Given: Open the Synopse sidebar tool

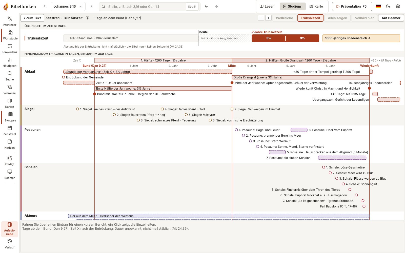Looking at the screenshot, I should (x=10, y=117).
